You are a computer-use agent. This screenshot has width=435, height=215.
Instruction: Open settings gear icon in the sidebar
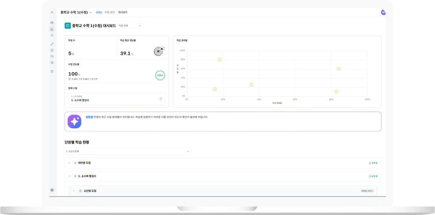[52, 63]
